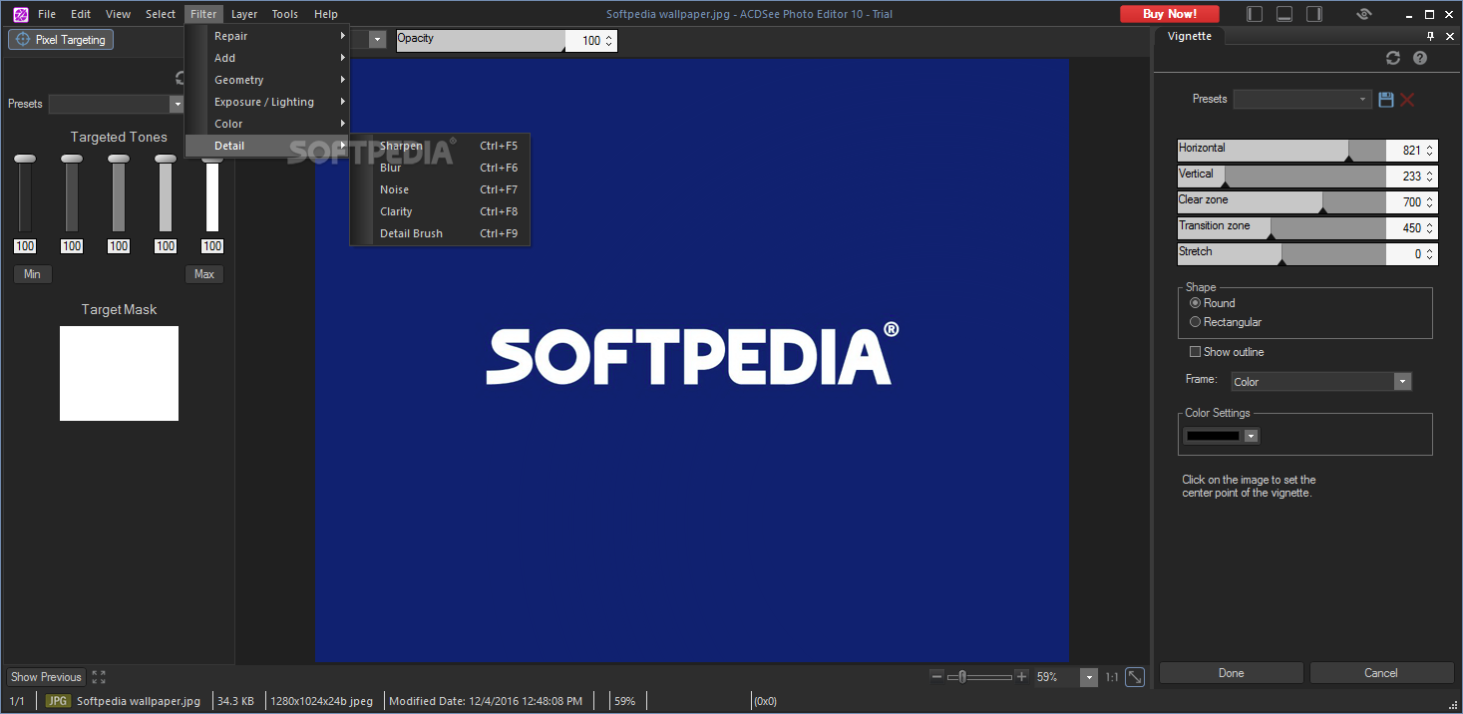
Task: Click the Stretch value stepper arrows
Action: [1430, 254]
